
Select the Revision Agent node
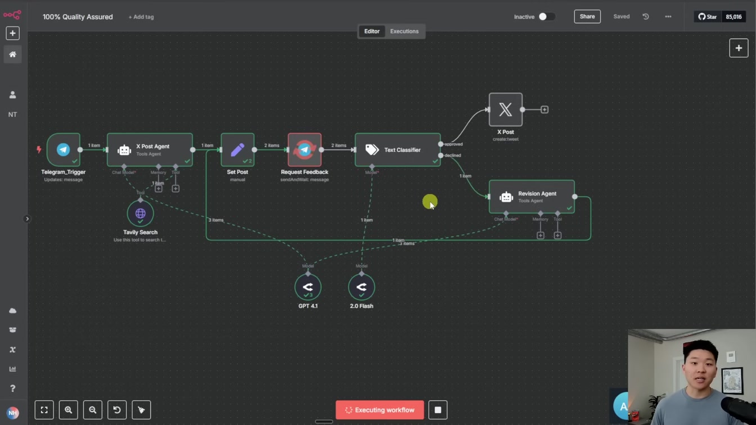[x=532, y=197]
